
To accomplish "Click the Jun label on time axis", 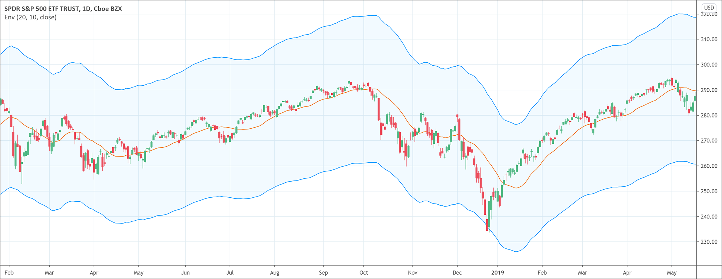I will click(185, 272).
